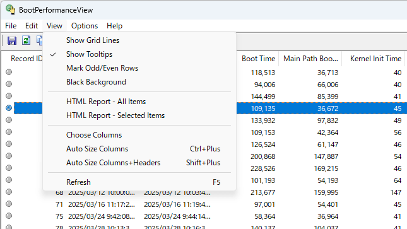Click the record icon of row 101,193
Viewport: 407px width, 229px height.
pyautogui.click(x=9, y=180)
